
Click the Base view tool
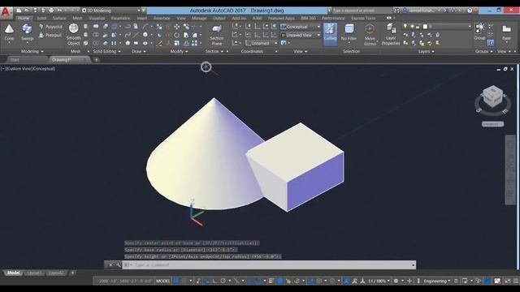tap(506, 32)
